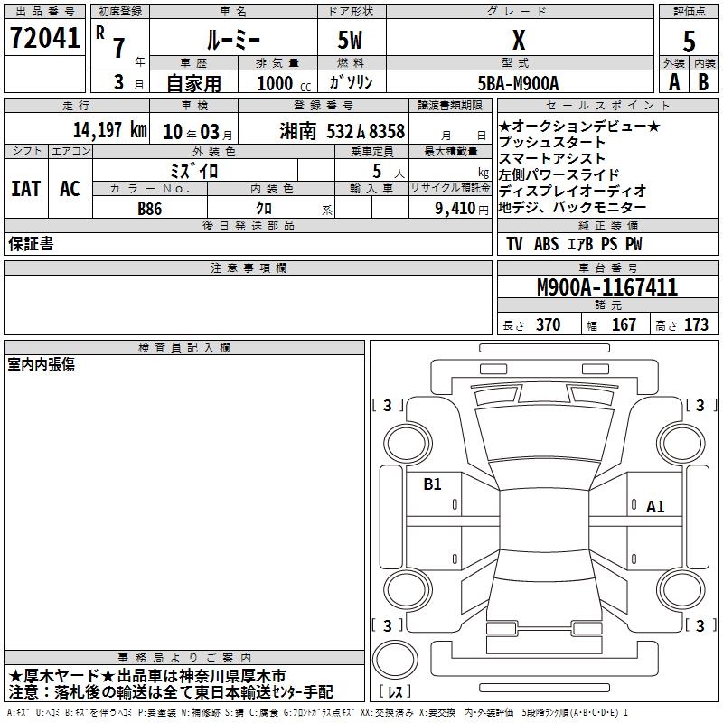Click car roof panel in diagram

point(544,519)
